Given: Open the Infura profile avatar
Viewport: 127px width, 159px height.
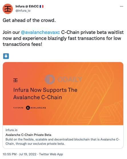Looking at the screenshot, I should click(x=8, y=9).
